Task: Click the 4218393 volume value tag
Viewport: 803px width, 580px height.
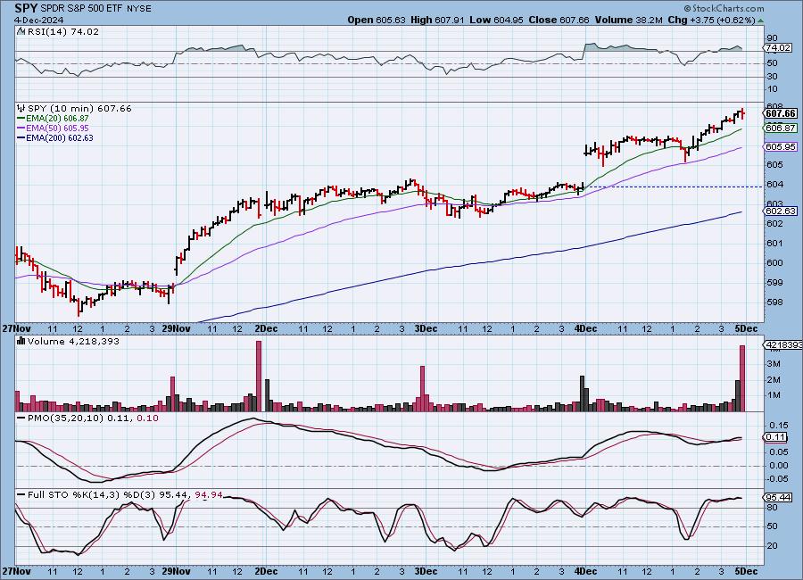Action: [x=783, y=344]
